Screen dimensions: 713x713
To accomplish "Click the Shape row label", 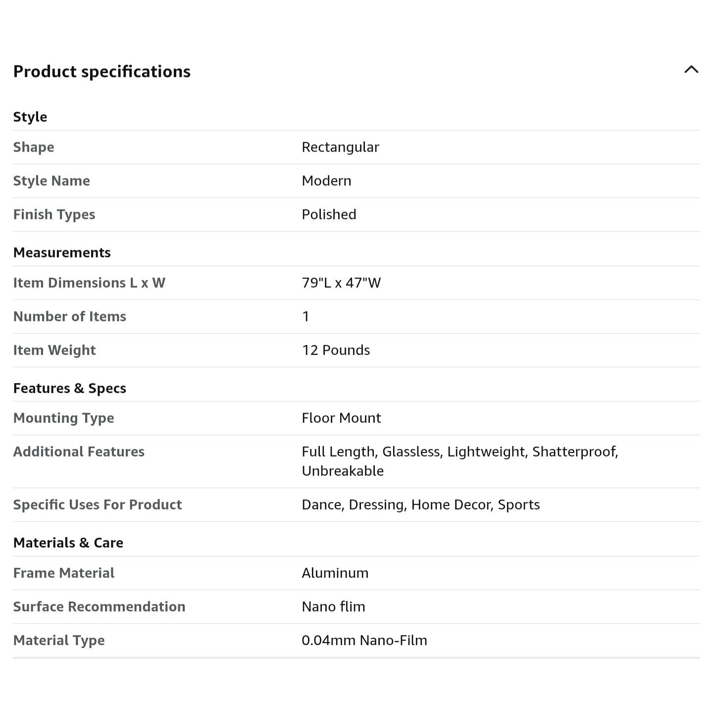I will tap(34, 147).
